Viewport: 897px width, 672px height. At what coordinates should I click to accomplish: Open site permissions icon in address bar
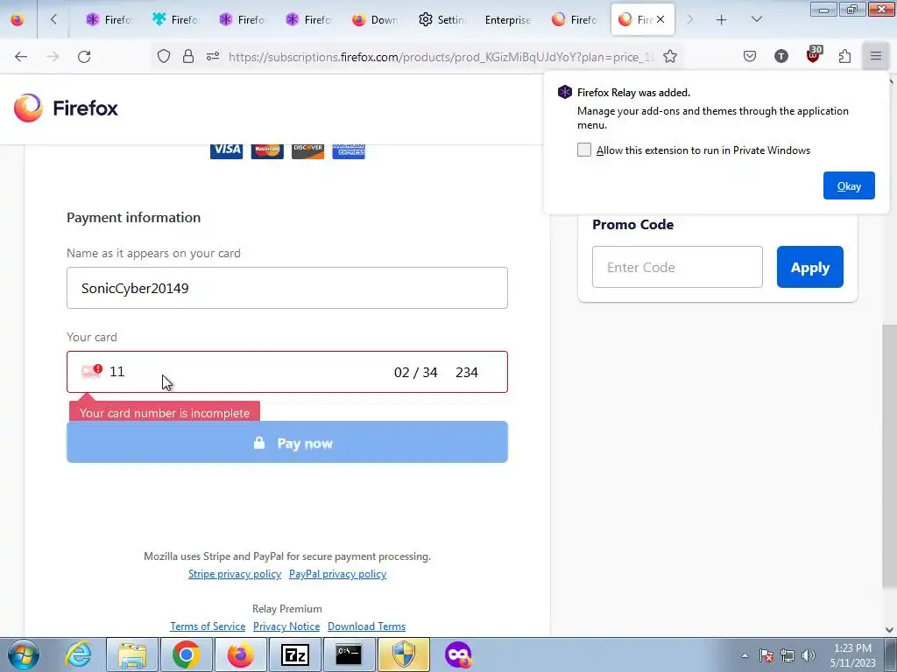(x=213, y=57)
